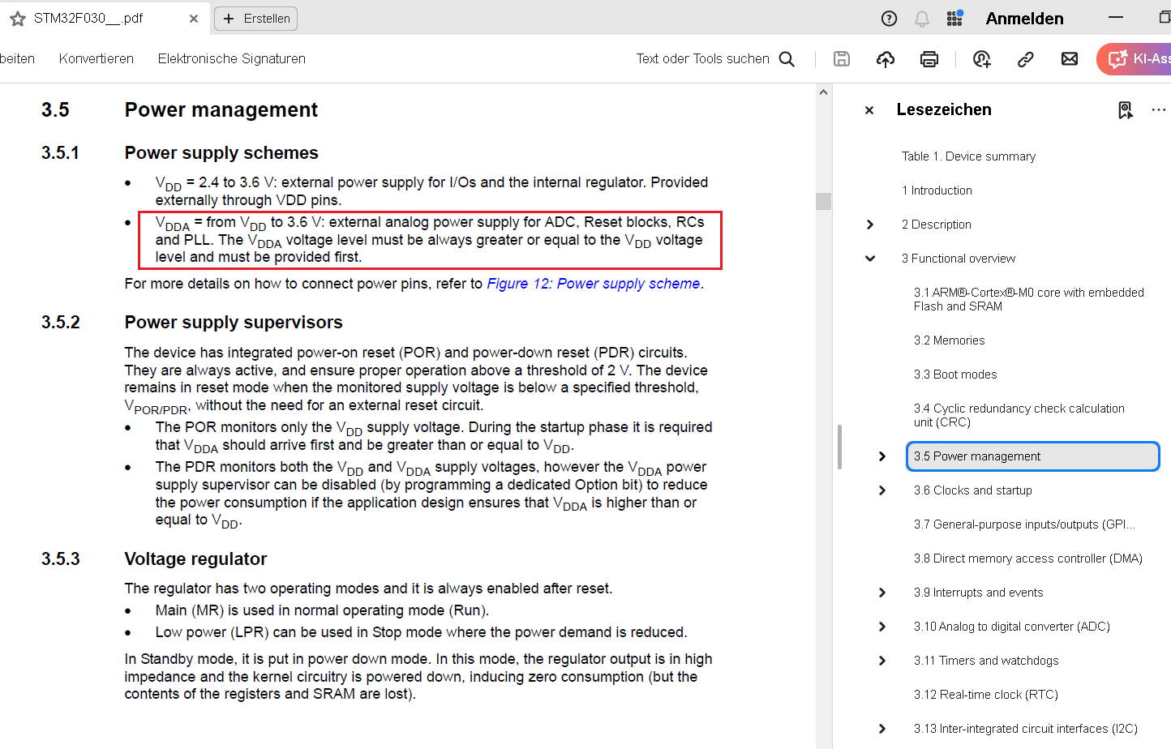Screen dimensions: 1171x749
Task: Click the 3.5.1 Power supply schemes heading
Action: 221,153
